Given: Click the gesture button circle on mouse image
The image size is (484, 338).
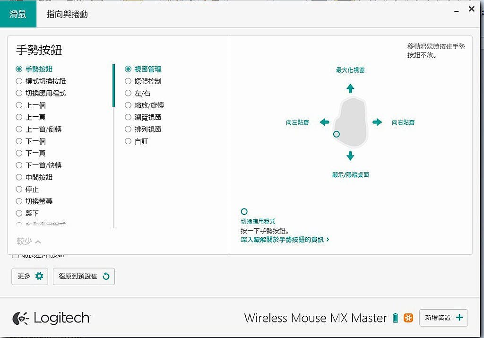Looking at the screenshot, I should point(337,134).
